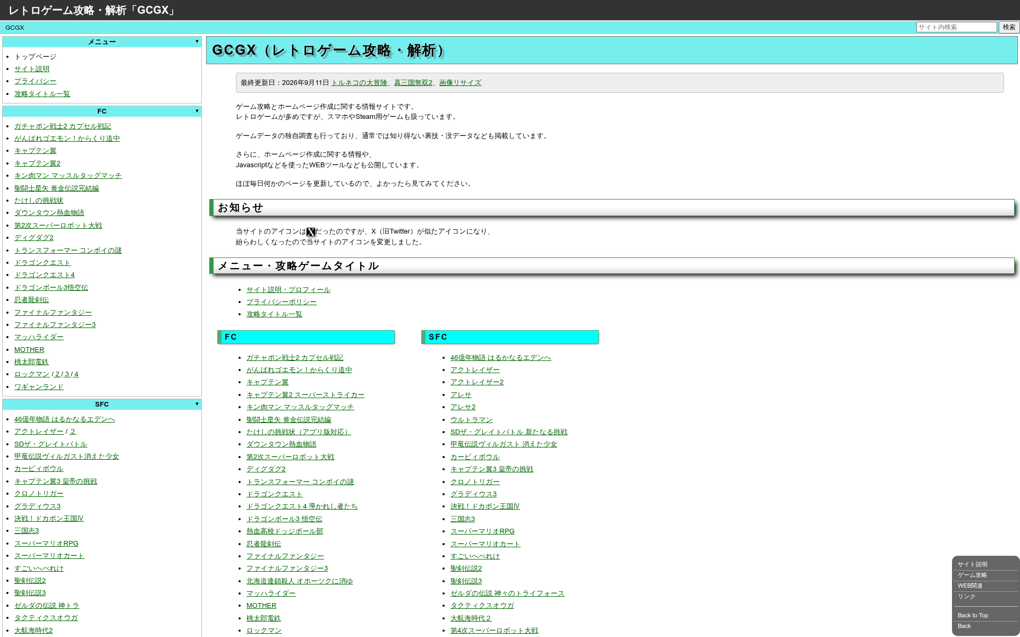
Task: Open プライバシー in sidebar menu
Action: (35, 81)
